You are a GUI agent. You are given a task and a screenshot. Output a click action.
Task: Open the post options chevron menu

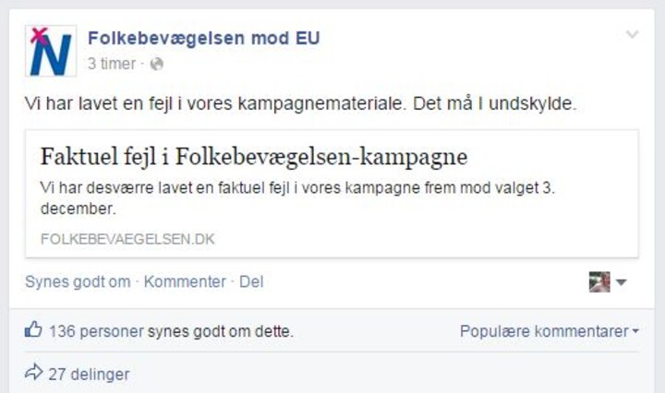[x=632, y=35]
